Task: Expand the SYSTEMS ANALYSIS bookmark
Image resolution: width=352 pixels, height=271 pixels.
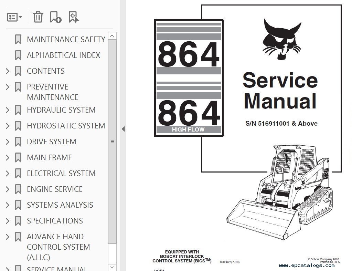Action: coord(8,205)
